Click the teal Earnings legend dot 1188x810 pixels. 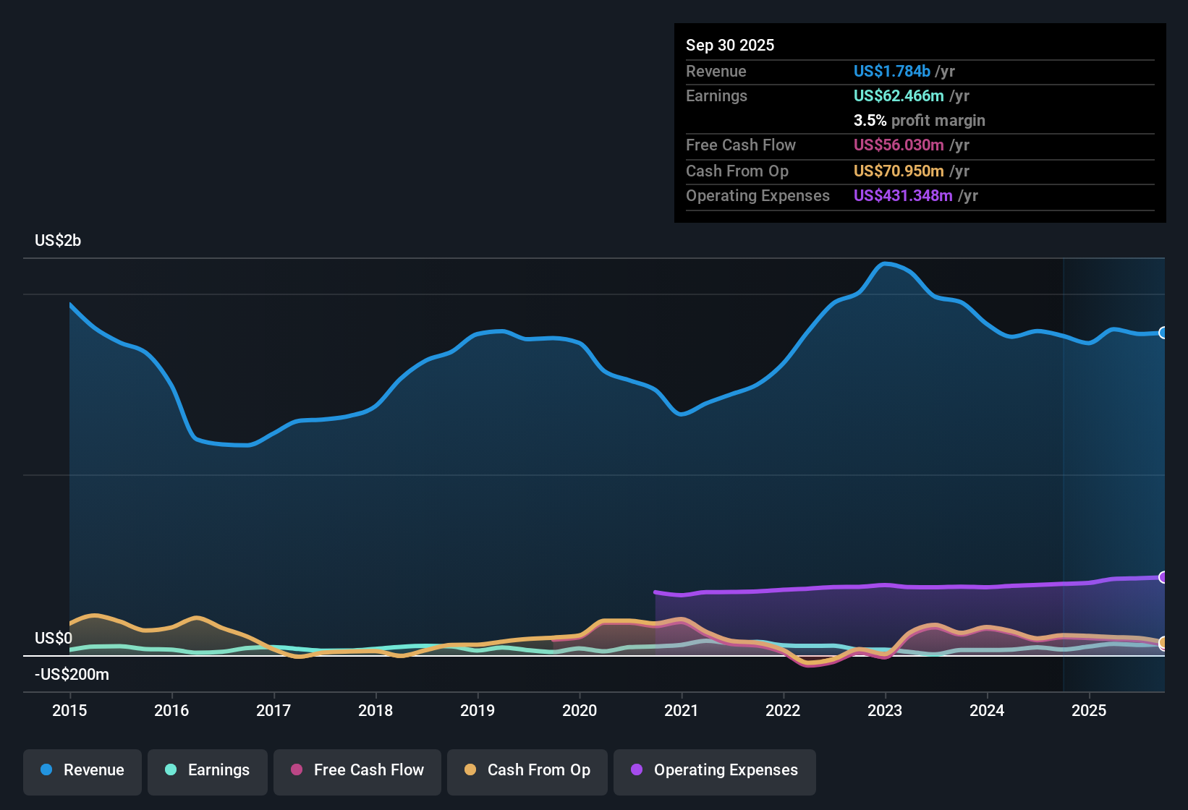[x=170, y=770]
